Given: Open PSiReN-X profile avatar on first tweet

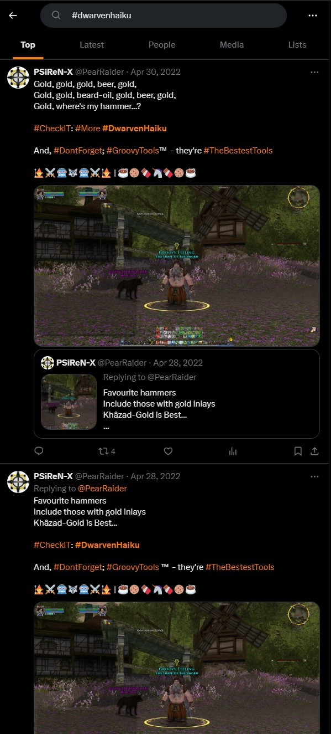Looking at the screenshot, I should 18,78.
